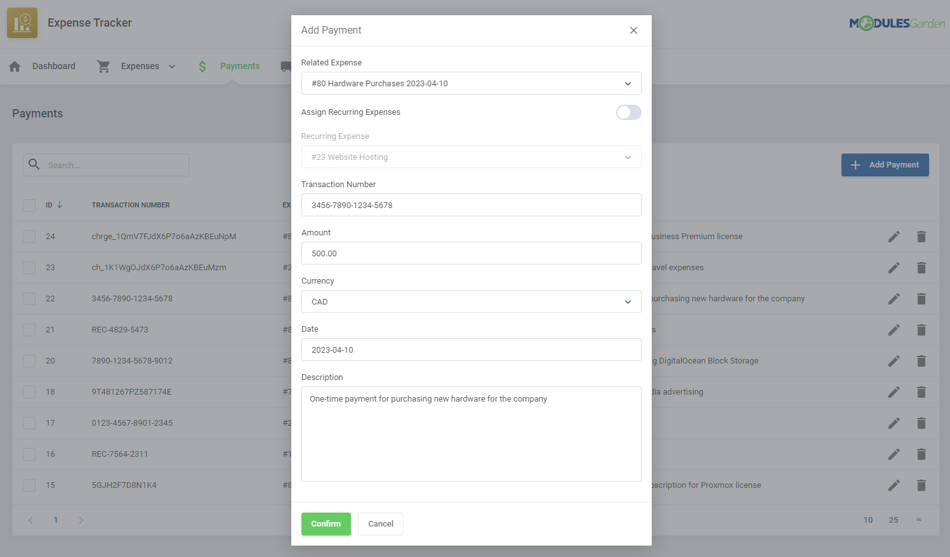Click the next page arrow icon

pyautogui.click(x=81, y=520)
